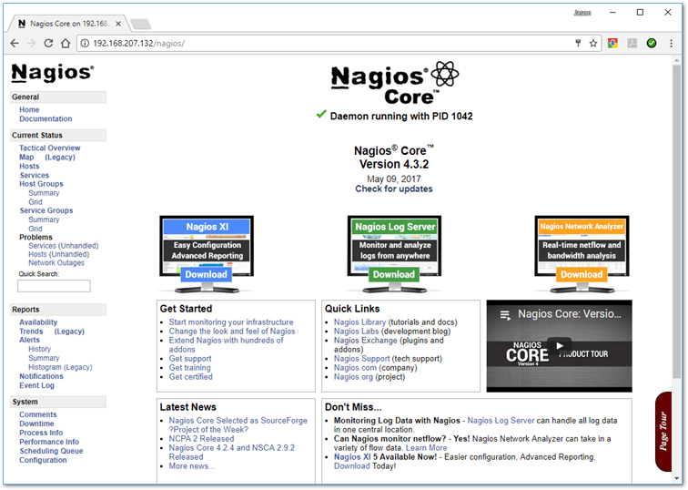Click the gray PDF extension icon

pyautogui.click(x=632, y=43)
